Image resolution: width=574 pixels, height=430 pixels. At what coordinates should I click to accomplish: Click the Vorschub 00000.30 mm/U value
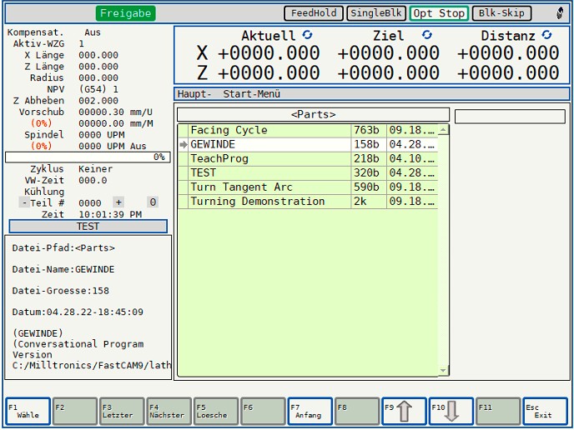pyautogui.click(x=116, y=112)
